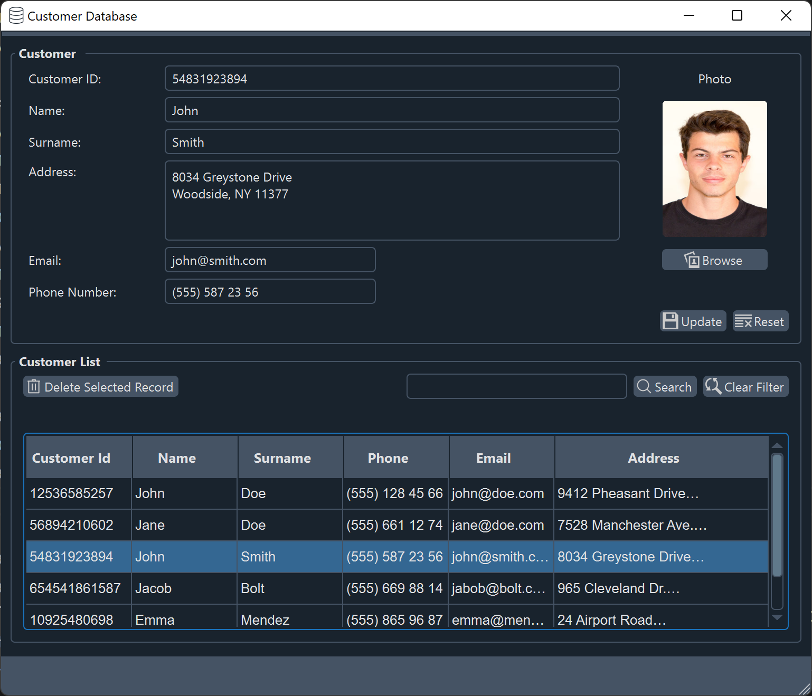Select John Smith's photo thumbnail
Image resolution: width=812 pixels, height=696 pixels.
point(714,169)
